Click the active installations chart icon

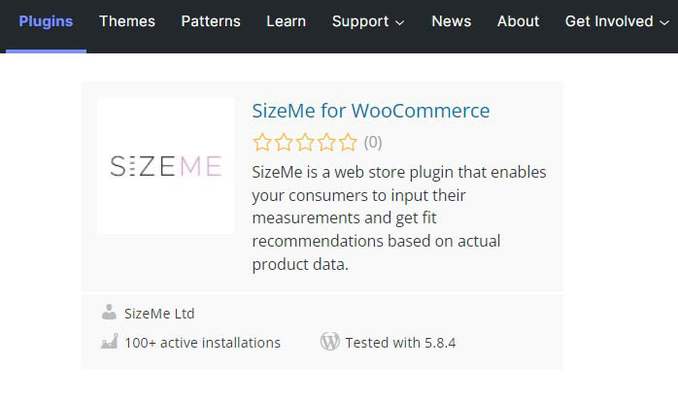pos(109,342)
